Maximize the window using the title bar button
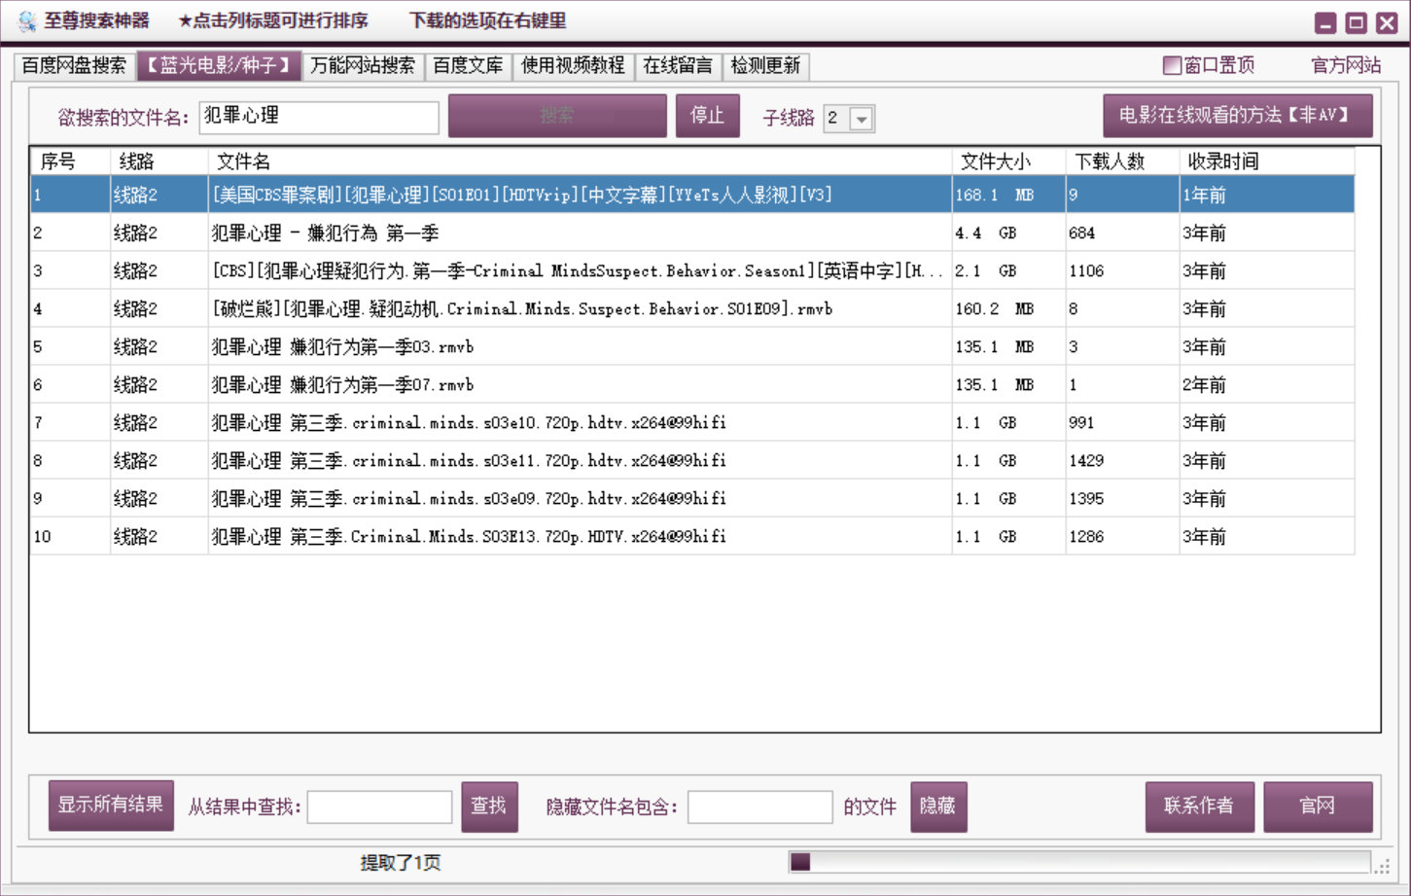The width and height of the screenshot is (1411, 896). (x=1356, y=23)
